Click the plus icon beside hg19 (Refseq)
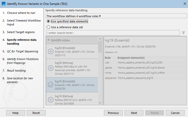The height and width of the screenshot is (117, 188). [x=51, y=99]
